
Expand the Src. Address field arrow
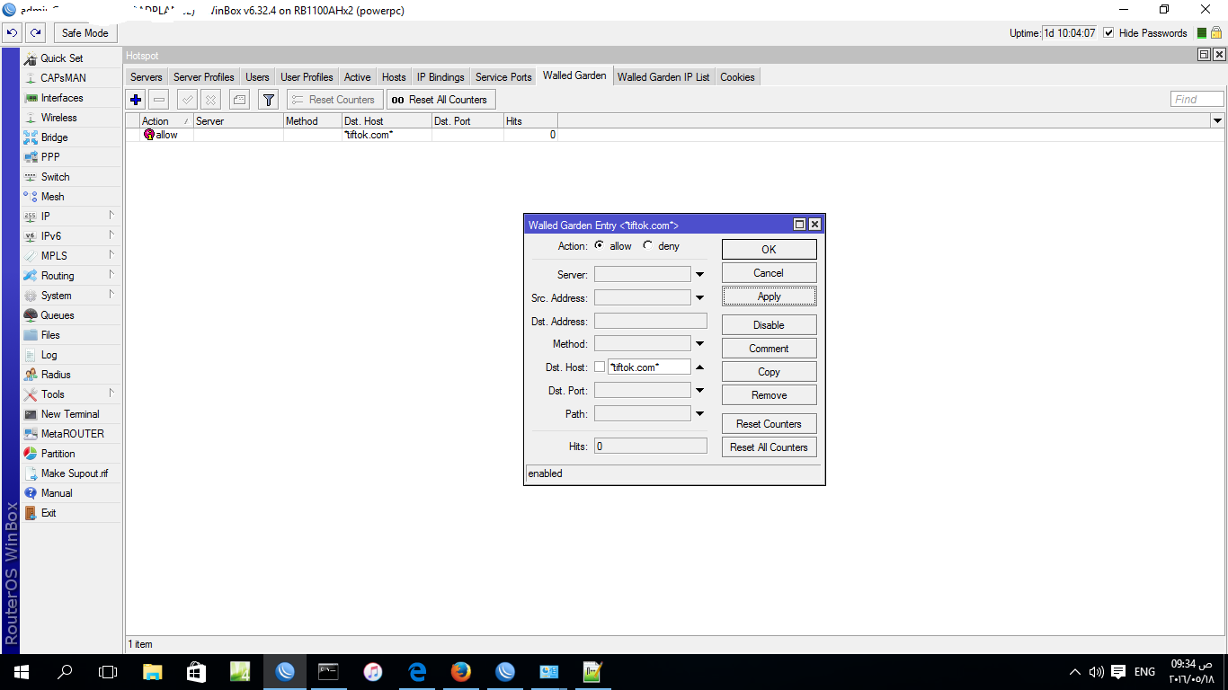click(x=699, y=297)
